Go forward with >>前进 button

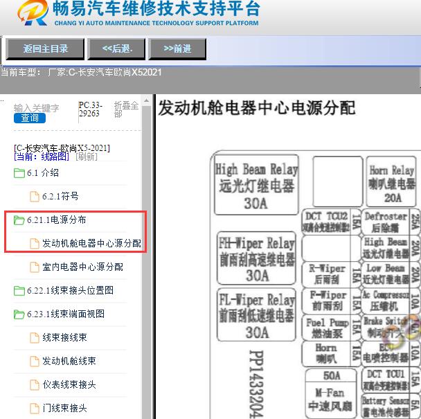177,48
